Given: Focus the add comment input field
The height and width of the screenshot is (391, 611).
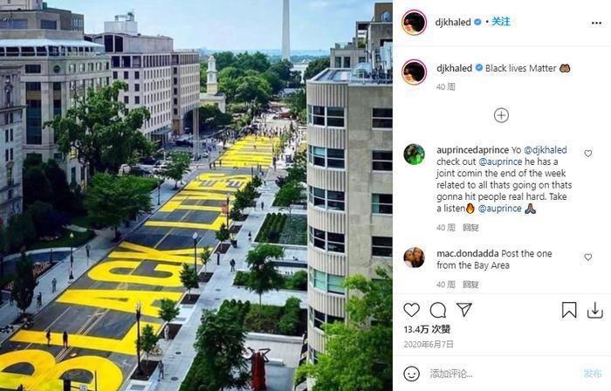Looking at the screenshot, I should tap(503, 374).
